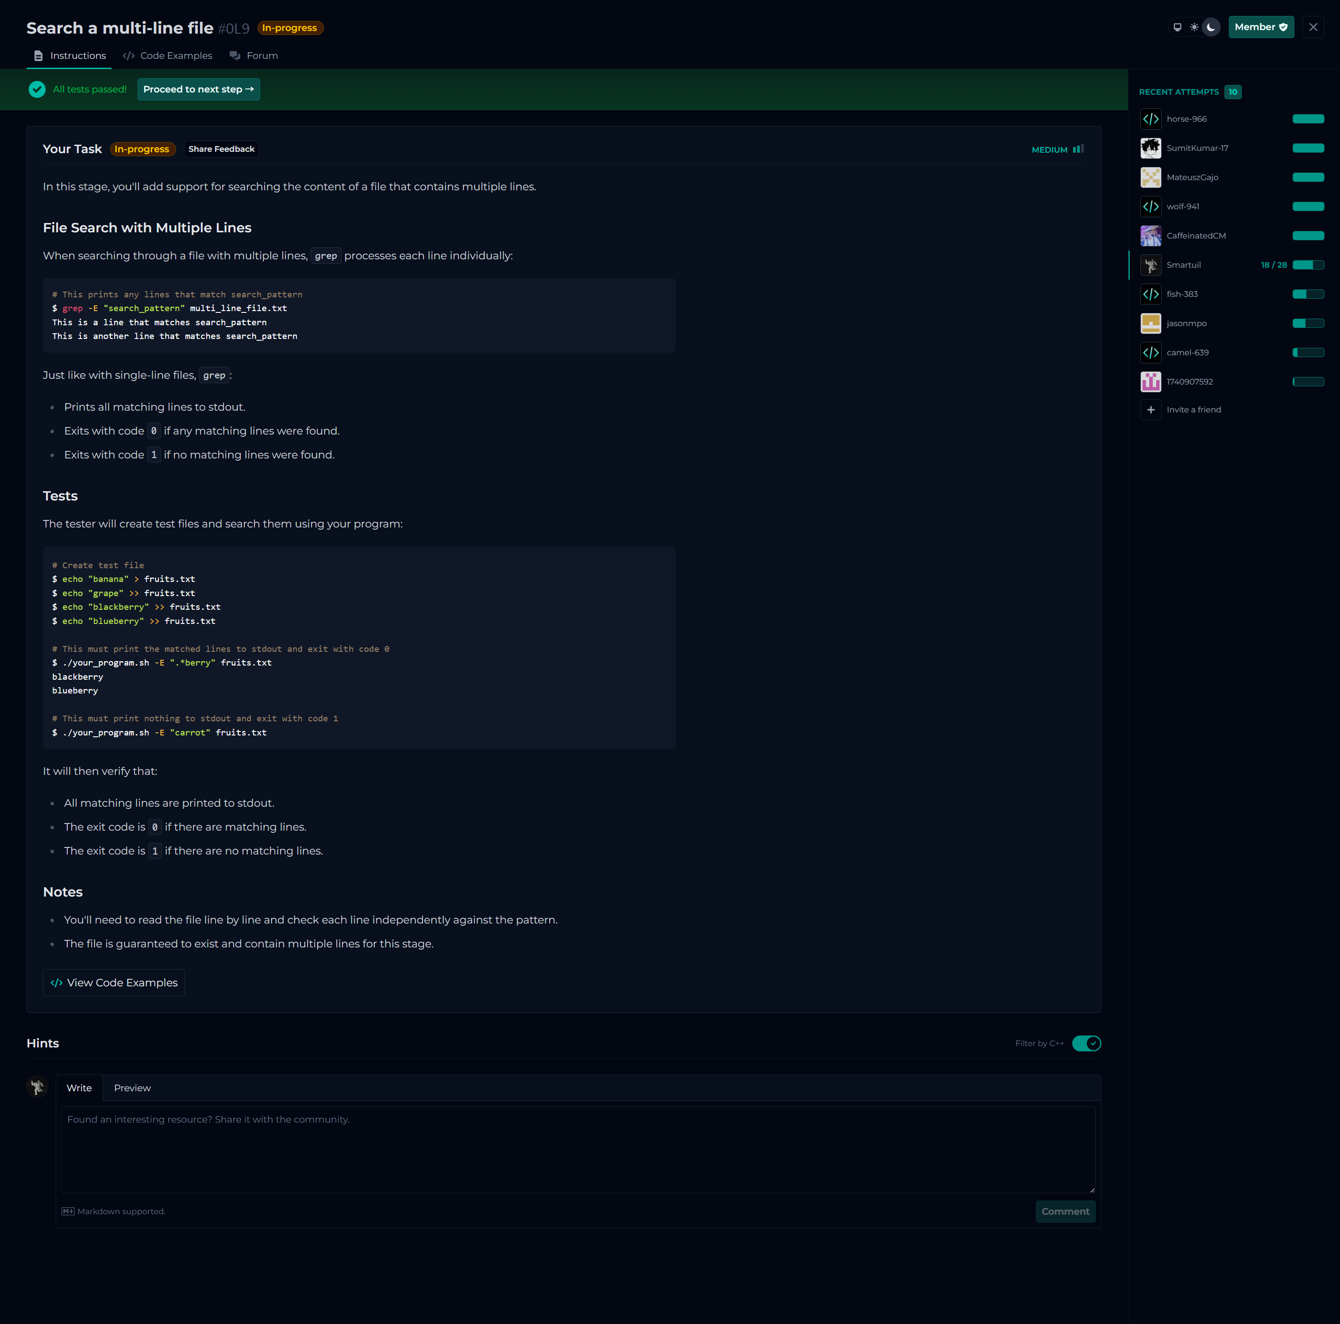Image resolution: width=1340 pixels, height=1324 pixels.
Task: Click the hint comment text area
Action: pyautogui.click(x=578, y=1149)
